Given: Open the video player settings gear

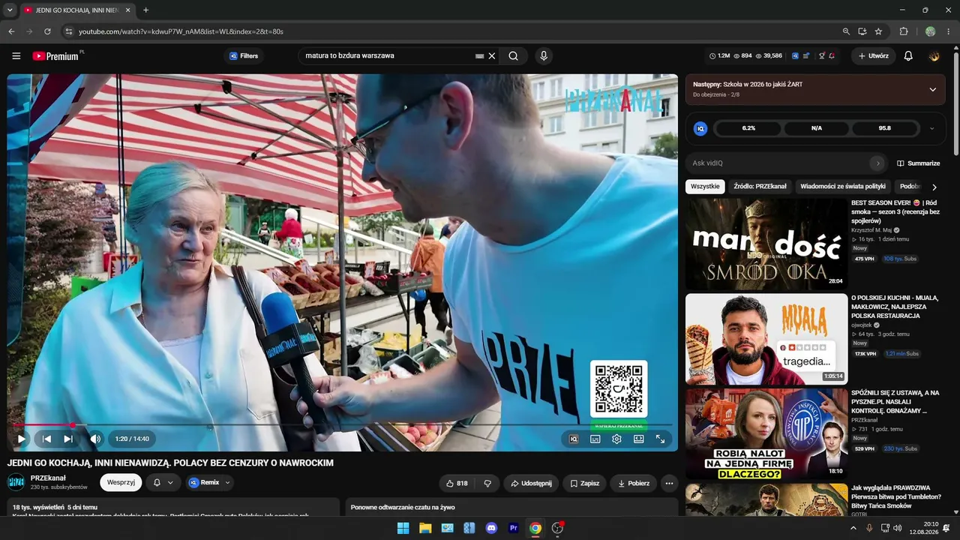Looking at the screenshot, I should [616, 439].
